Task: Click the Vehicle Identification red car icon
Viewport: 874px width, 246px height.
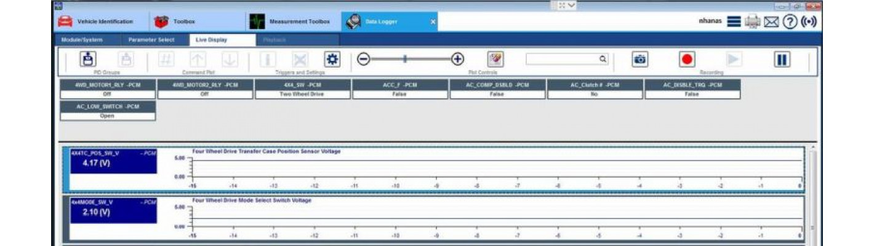Action: tap(65, 22)
